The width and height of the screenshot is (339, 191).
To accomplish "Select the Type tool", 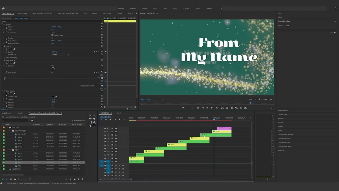I will (94, 126).
